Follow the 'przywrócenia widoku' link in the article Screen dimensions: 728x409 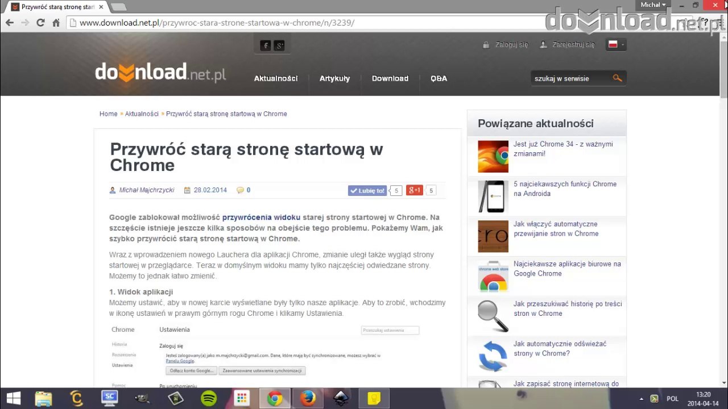click(261, 218)
